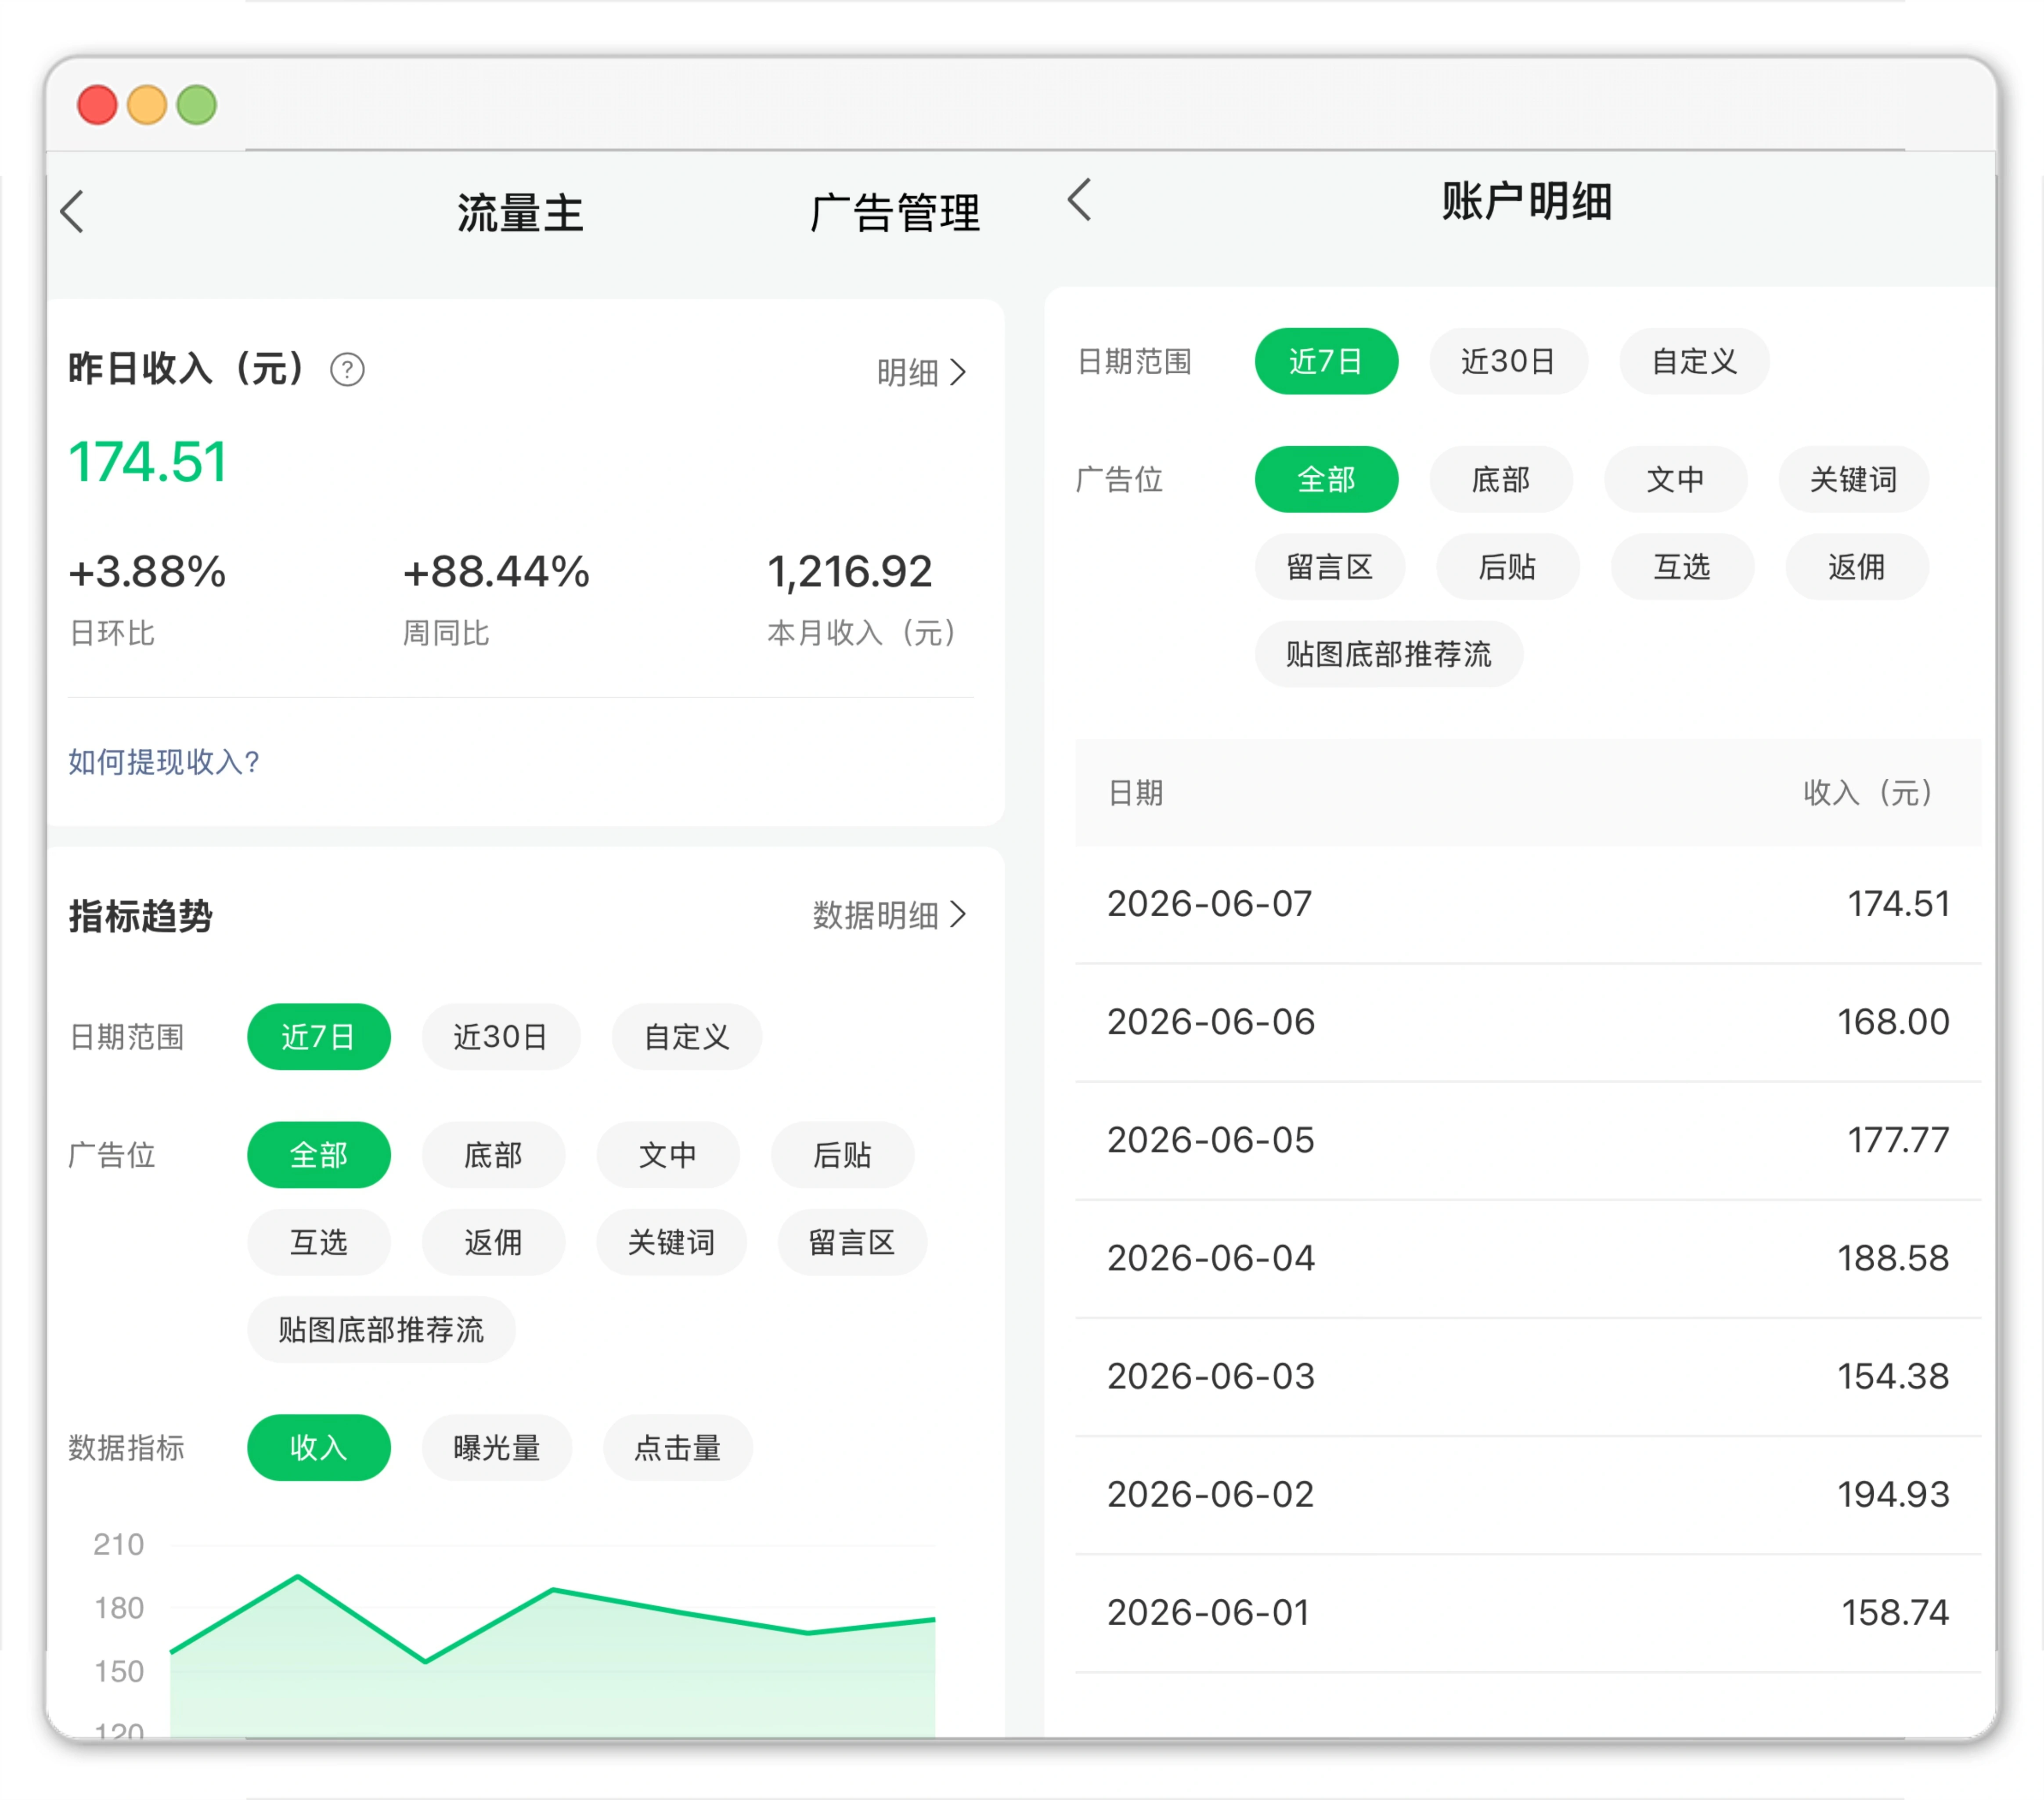Screen dimensions: 2044x1800
Task: Show 点击量 as the data metric
Action: click(x=678, y=1448)
